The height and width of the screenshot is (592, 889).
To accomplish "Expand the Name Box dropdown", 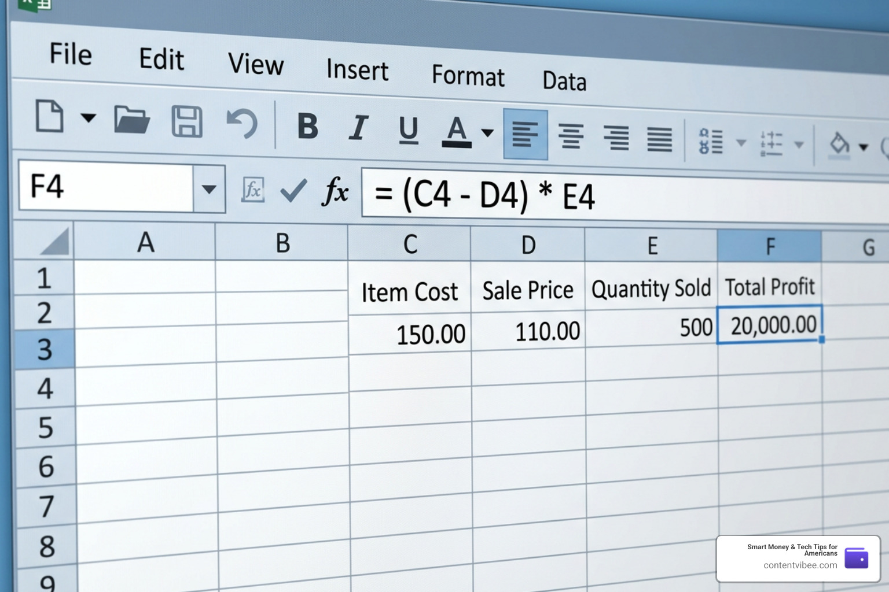I will click(x=209, y=189).
